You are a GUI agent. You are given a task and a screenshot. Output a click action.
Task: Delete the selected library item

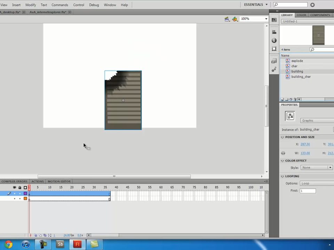pyautogui.click(x=295, y=99)
